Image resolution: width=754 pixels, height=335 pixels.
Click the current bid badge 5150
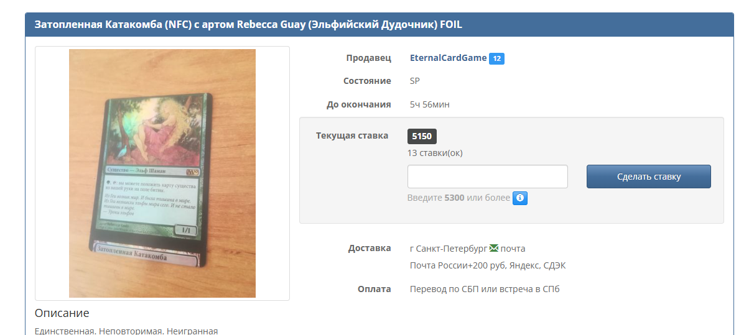click(422, 136)
